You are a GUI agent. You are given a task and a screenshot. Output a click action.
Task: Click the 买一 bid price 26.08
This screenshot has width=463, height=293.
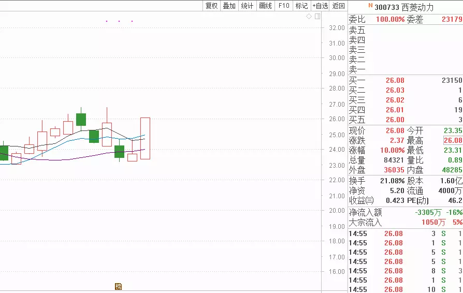click(x=395, y=80)
